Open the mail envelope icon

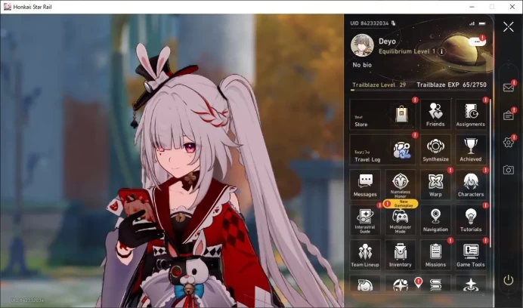coord(509,88)
